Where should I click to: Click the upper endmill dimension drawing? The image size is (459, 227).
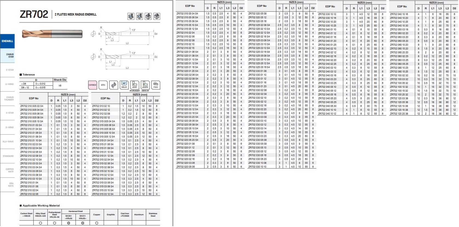click(124, 35)
